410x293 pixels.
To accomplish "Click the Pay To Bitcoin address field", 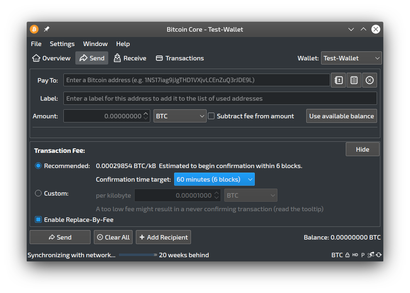I will point(197,80).
